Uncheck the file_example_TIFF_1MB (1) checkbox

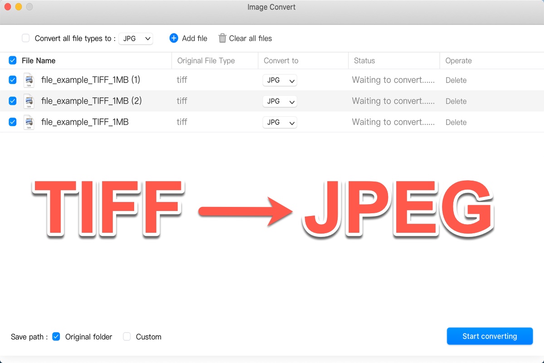pyautogui.click(x=13, y=80)
